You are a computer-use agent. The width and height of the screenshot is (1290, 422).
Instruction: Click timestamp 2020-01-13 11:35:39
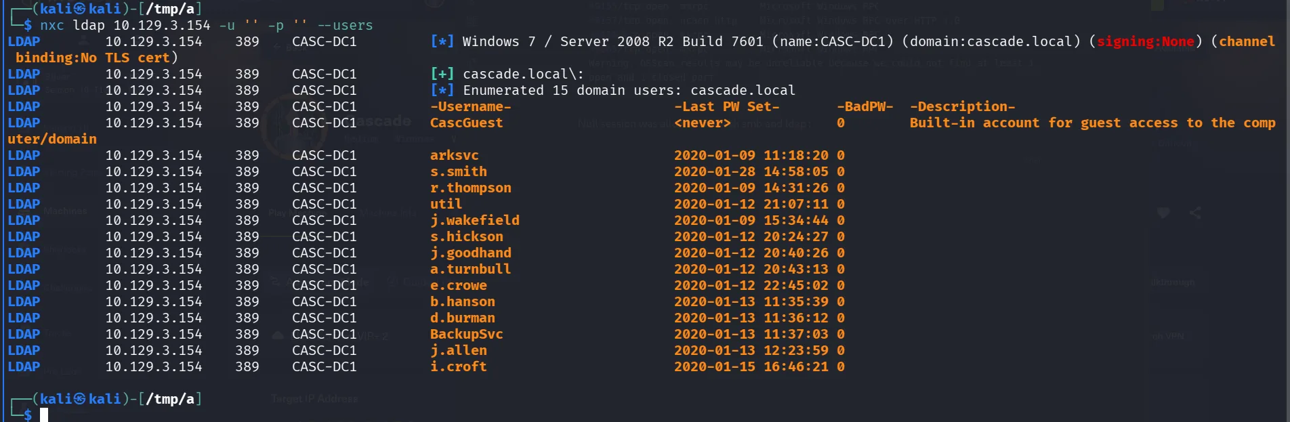coord(751,301)
